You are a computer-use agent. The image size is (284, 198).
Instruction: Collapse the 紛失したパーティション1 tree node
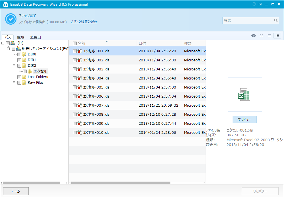point(8,49)
